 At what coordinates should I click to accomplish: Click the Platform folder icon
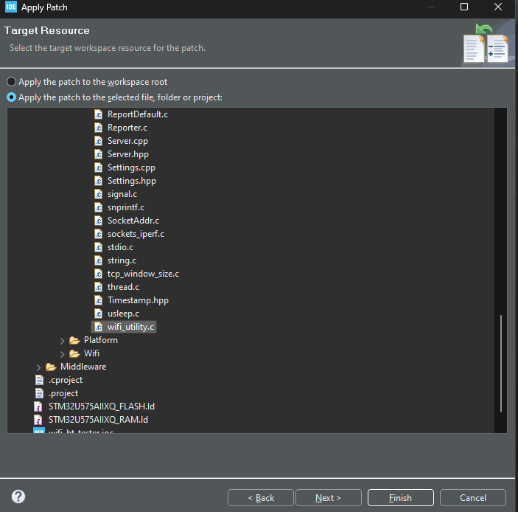[74, 340]
